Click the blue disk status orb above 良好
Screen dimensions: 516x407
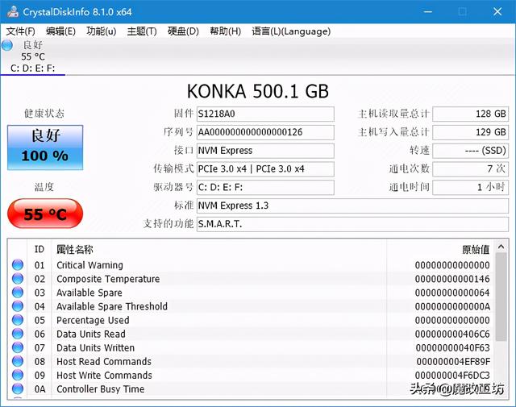click(7, 45)
